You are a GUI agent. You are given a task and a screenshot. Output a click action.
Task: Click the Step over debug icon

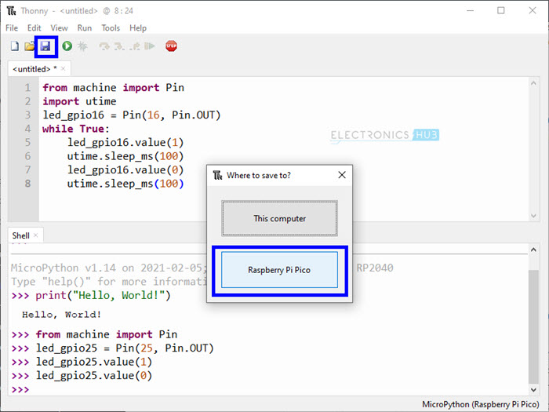pyautogui.click(x=104, y=46)
